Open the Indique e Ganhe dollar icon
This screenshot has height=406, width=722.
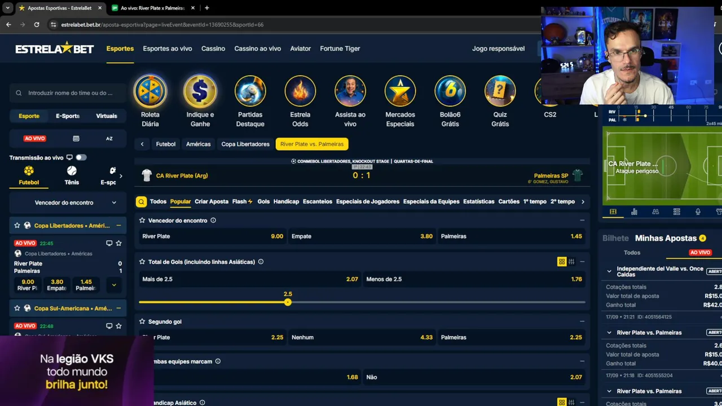[x=200, y=91]
